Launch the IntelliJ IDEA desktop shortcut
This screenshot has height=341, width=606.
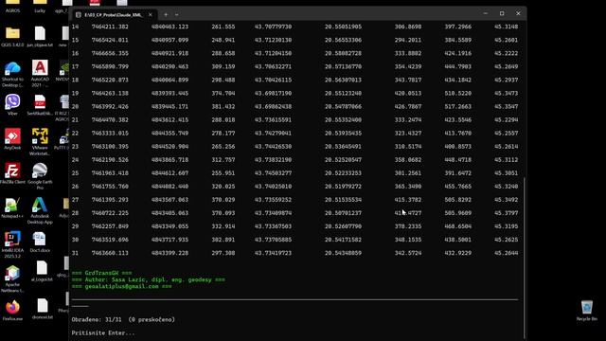point(12,244)
